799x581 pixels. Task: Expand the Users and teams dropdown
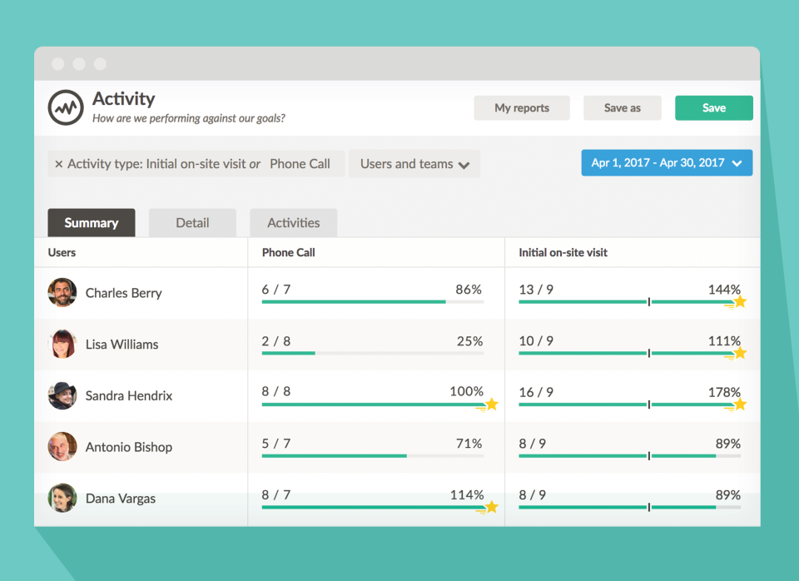tap(414, 164)
